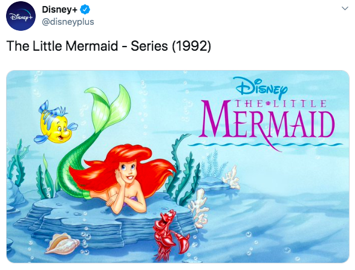
Task: Visit the @disneyplus handle
Action: coord(68,22)
